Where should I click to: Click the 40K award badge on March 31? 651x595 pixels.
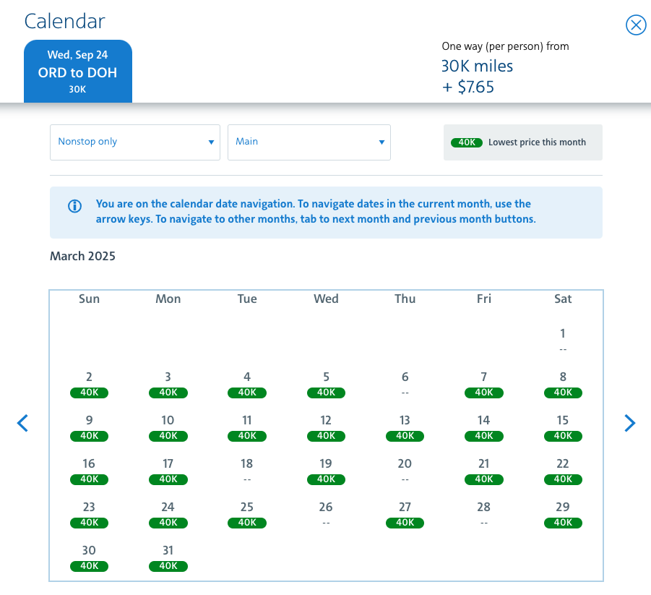pyautogui.click(x=168, y=566)
